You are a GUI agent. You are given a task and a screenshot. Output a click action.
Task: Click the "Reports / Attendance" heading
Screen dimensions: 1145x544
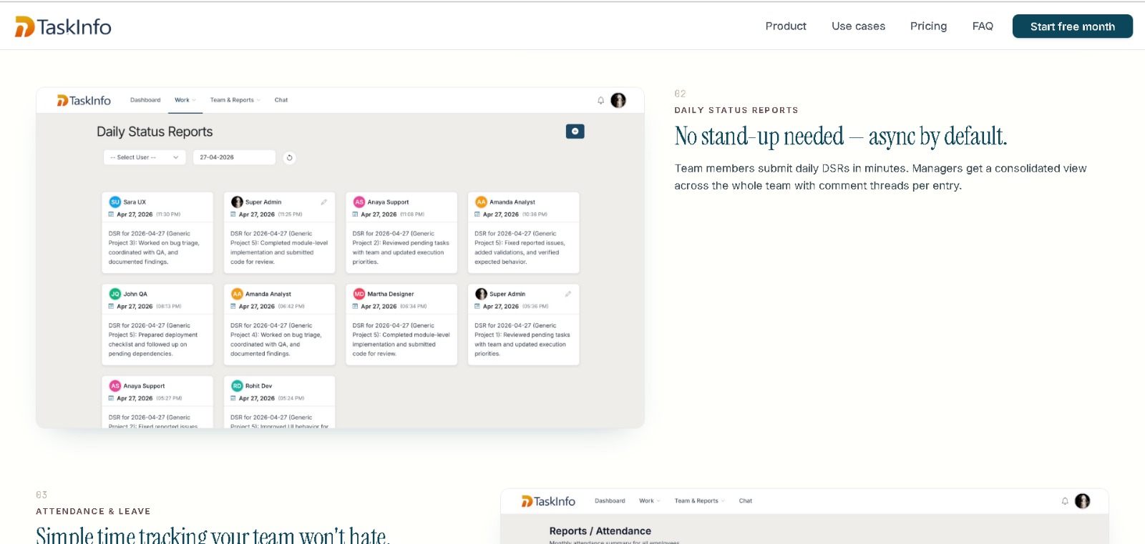point(600,531)
